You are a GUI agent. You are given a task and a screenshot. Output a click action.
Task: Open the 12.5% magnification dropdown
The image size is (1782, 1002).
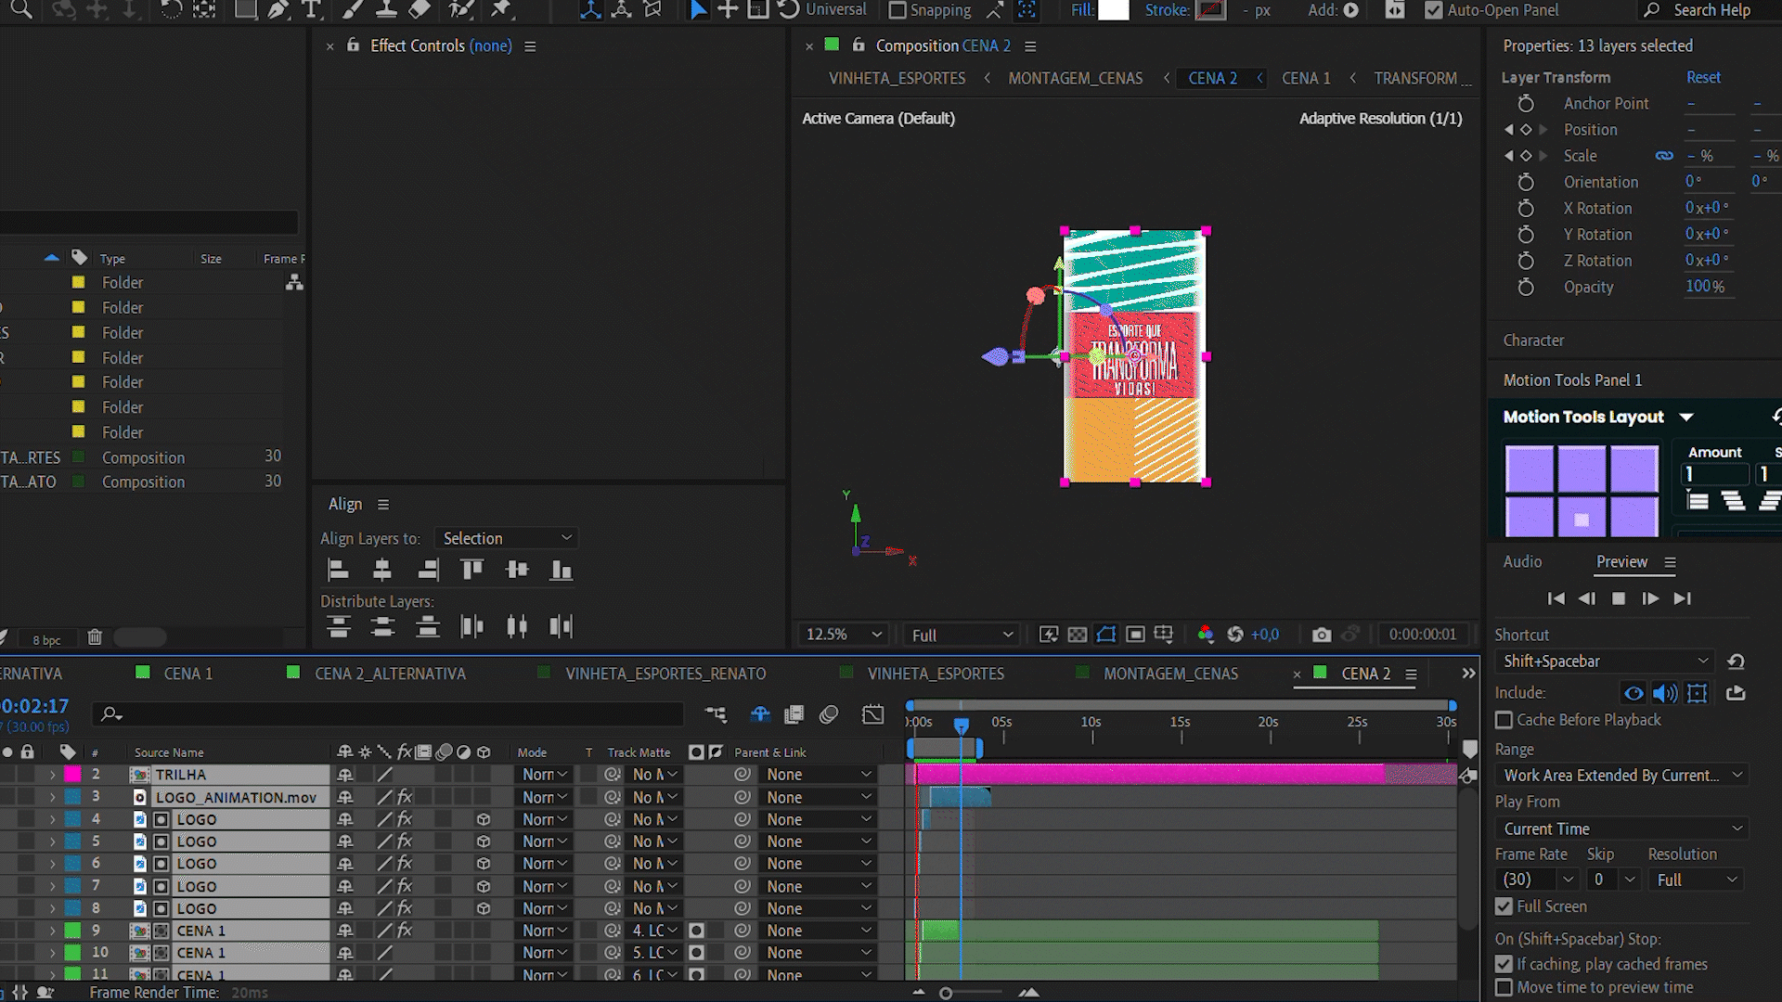(x=844, y=635)
